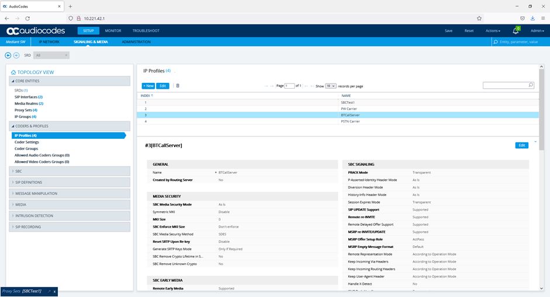The width and height of the screenshot is (550, 297).
Task: Open the browser downloads icon
Action: pos(532,18)
